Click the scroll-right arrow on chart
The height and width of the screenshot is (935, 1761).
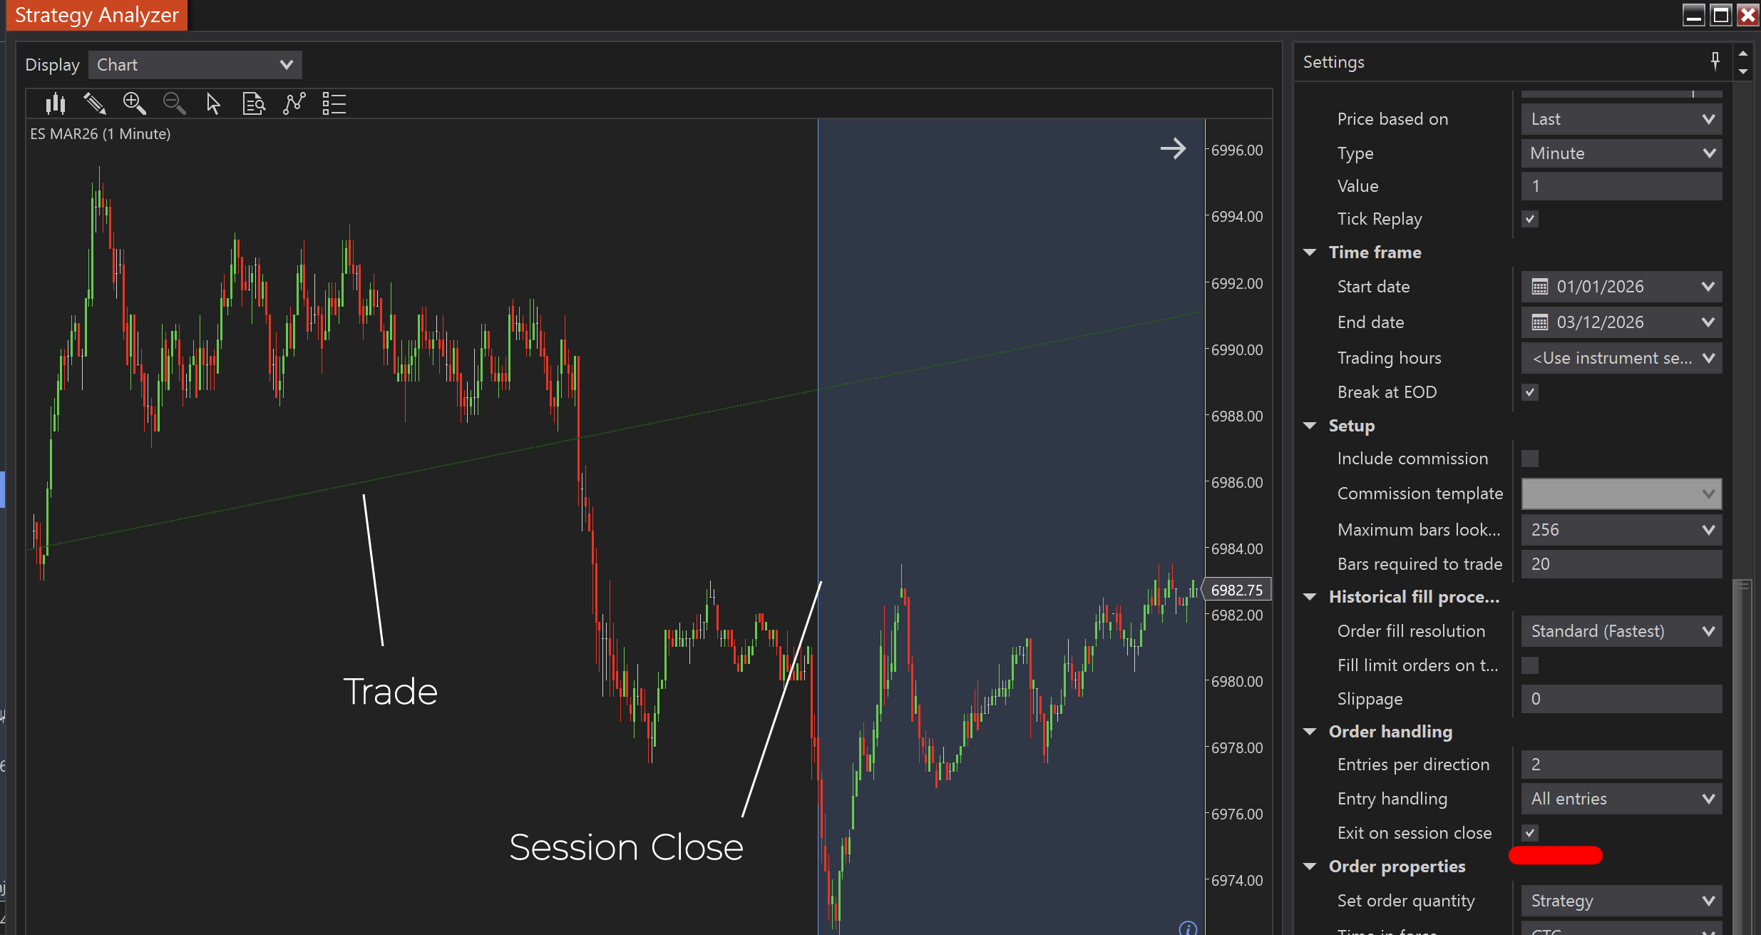click(x=1173, y=148)
